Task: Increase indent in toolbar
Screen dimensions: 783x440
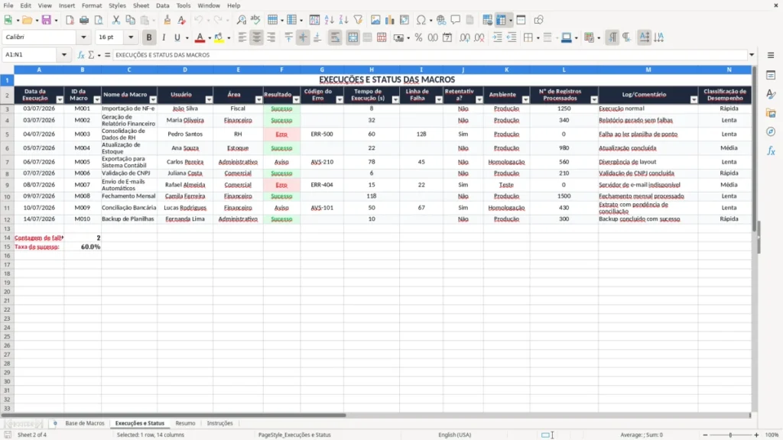Action: tap(497, 37)
